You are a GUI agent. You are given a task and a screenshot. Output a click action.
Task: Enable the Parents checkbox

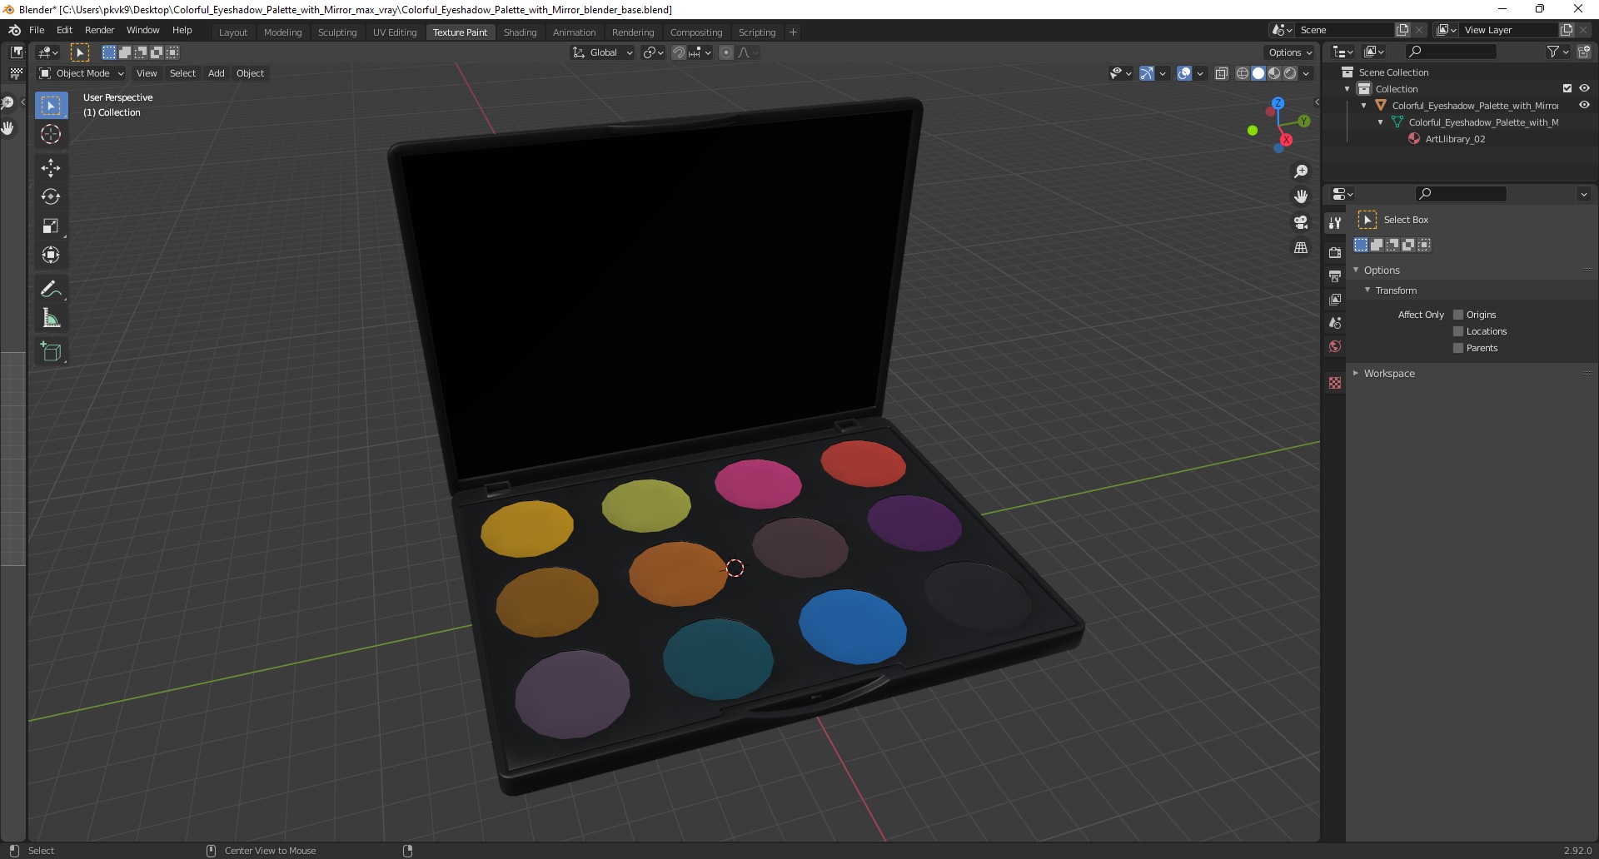[1458, 348]
